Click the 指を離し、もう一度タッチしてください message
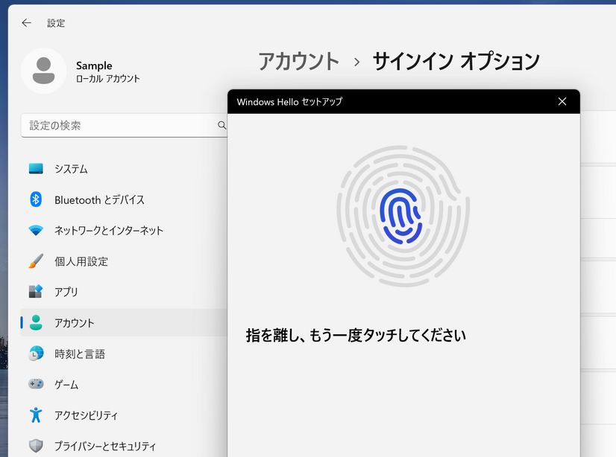The height and width of the screenshot is (457, 616). tap(356, 336)
